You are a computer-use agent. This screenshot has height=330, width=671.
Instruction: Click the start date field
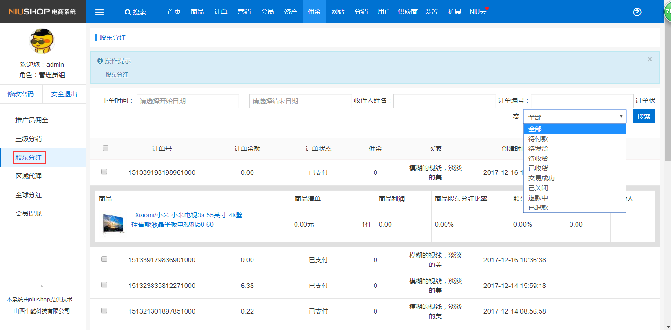[188, 101]
